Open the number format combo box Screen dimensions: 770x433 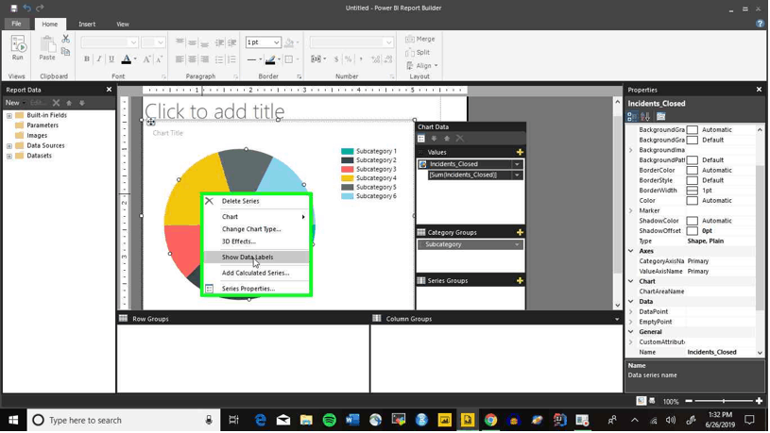(351, 42)
